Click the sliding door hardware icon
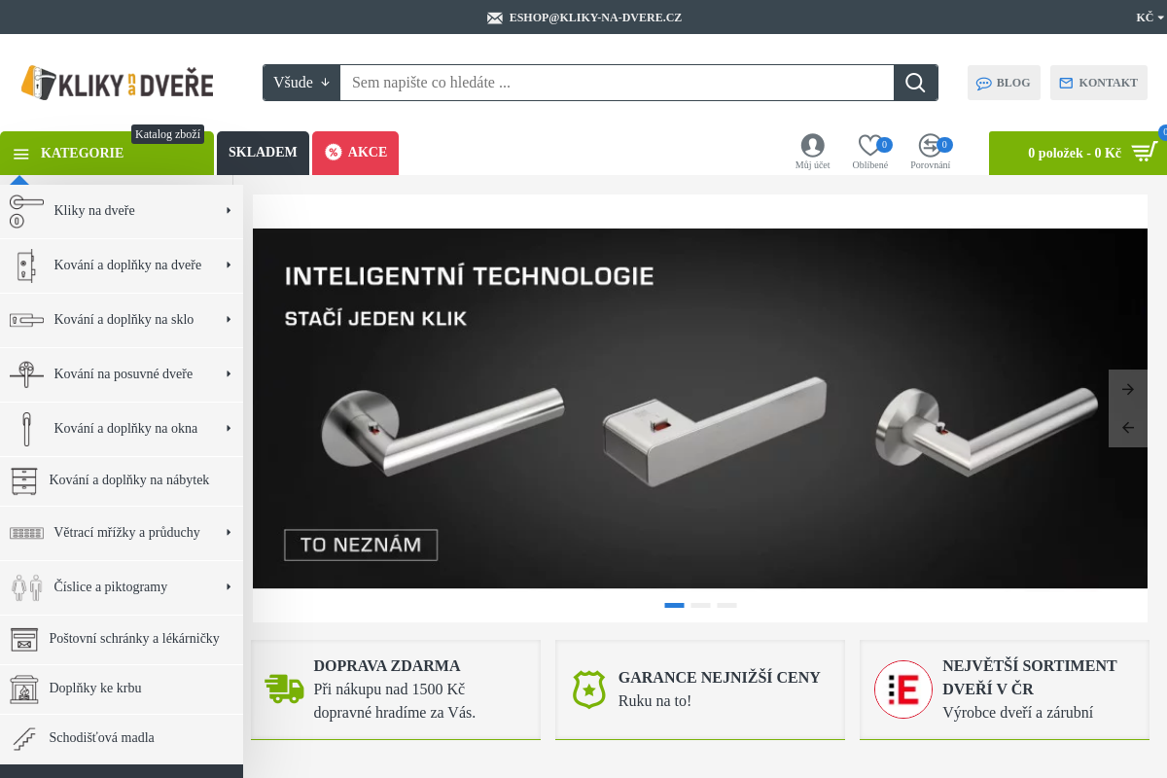This screenshot has height=778, width=1167. (x=26, y=374)
